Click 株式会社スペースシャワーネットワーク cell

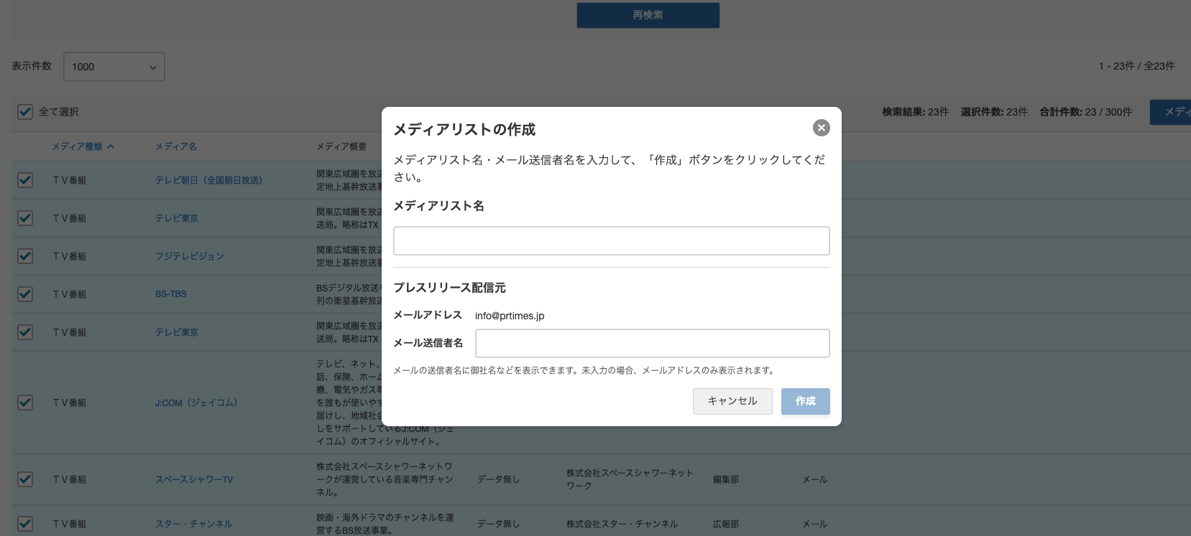pyautogui.click(x=630, y=479)
